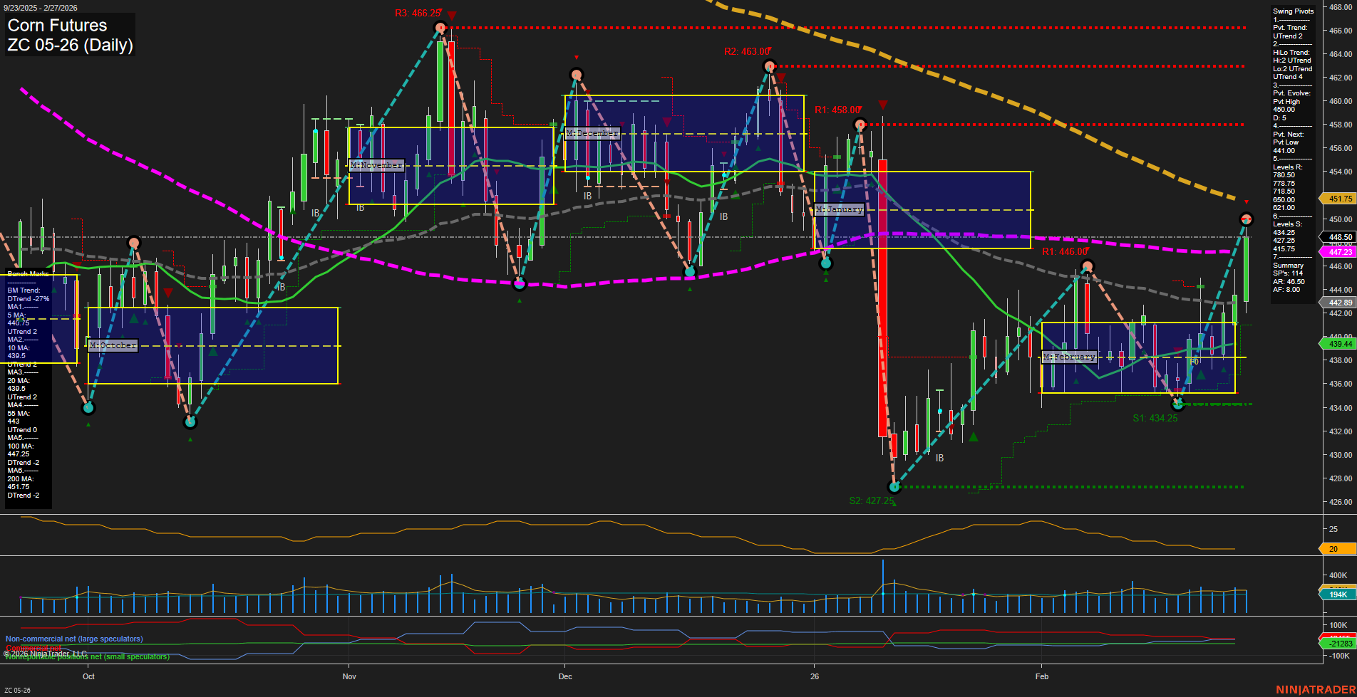Click the pivot circle at S2 427.25 low
This screenshot has height=697, width=1357.
894,487
